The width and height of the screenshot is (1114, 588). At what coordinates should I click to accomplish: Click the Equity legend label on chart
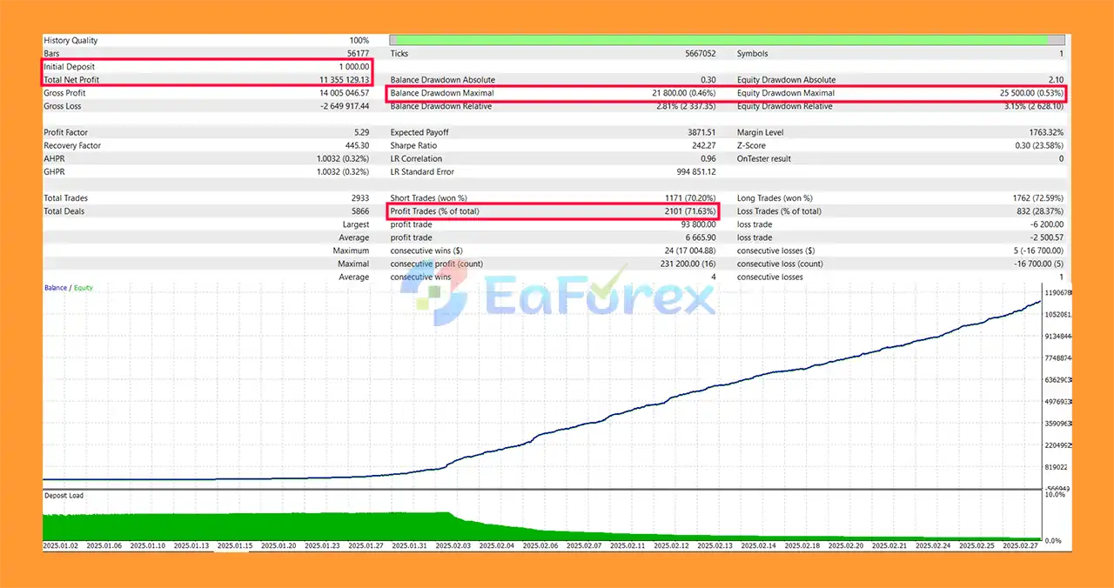[x=83, y=288]
